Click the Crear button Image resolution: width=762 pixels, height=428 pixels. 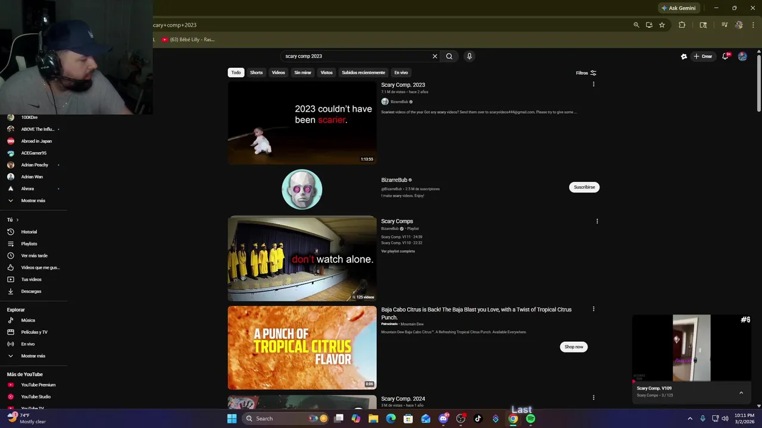[703, 56]
